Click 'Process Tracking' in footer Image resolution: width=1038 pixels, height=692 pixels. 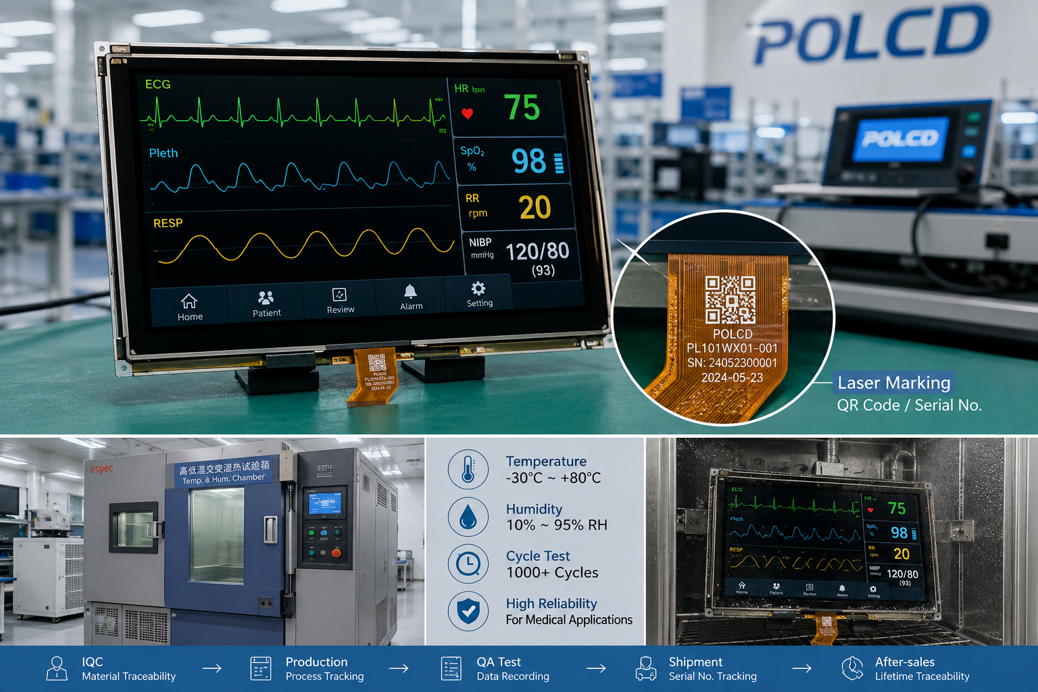pos(324,676)
